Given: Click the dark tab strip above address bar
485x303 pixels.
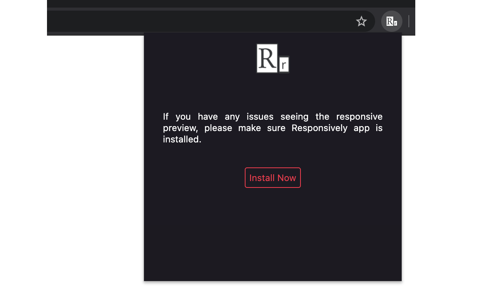Looking at the screenshot, I should [231, 4].
